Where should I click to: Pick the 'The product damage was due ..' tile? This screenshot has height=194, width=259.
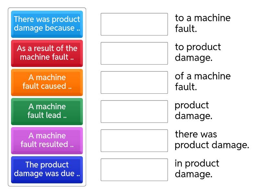(x=47, y=169)
